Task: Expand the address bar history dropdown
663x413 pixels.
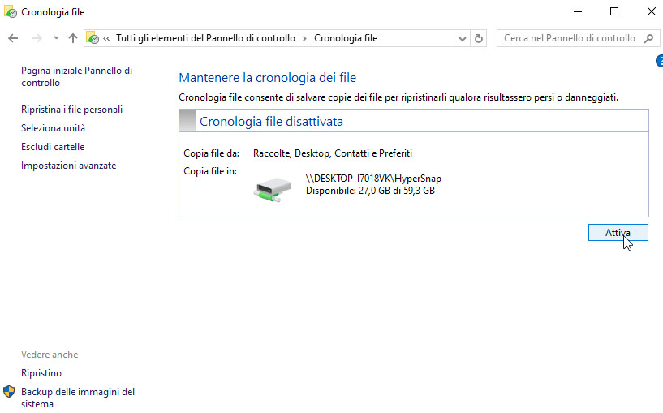Action: coord(462,38)
